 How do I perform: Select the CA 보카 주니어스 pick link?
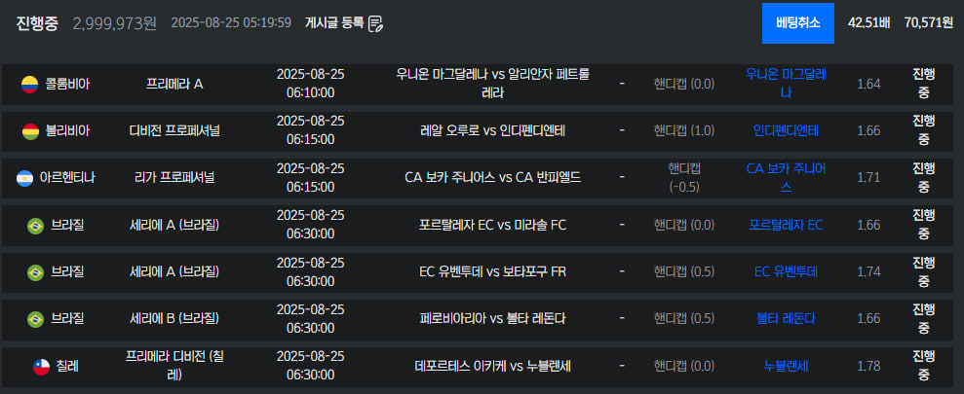[786, 178]
